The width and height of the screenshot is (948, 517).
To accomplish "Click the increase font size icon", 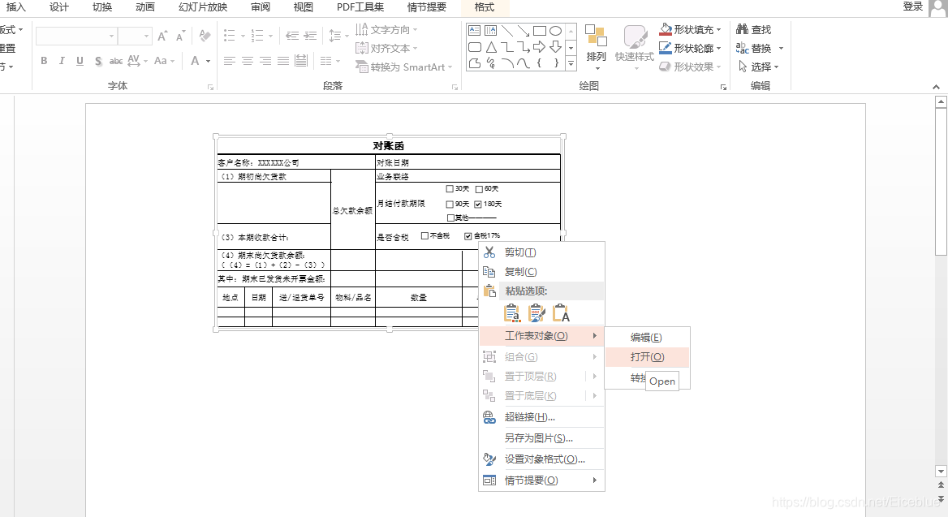I will 162,37.
